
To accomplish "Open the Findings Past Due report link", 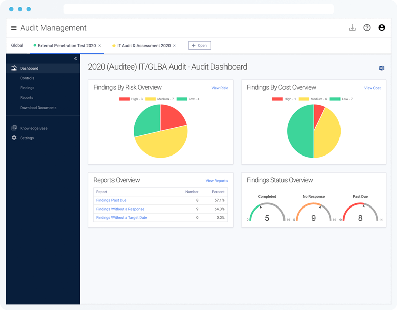I will tap(111, 200).
